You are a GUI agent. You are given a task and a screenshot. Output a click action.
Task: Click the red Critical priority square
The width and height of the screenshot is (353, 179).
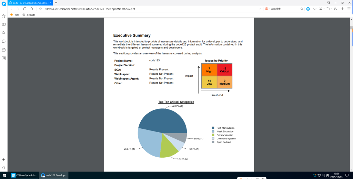coord(224,70)
